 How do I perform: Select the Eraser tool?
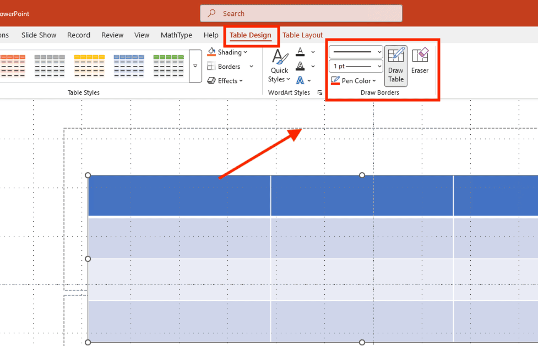click(x=420, y=61)
